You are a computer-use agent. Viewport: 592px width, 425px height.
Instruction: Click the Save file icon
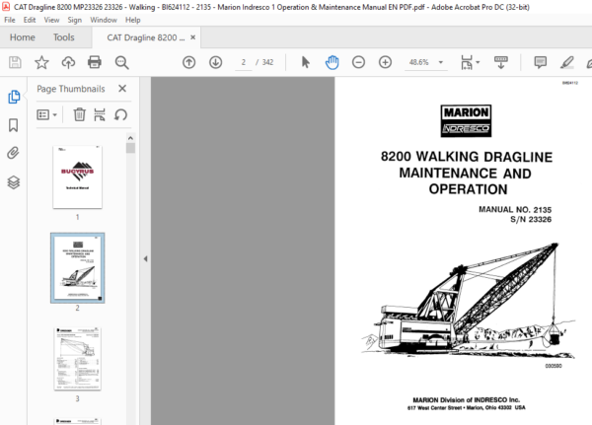click(x=15, y=62)
